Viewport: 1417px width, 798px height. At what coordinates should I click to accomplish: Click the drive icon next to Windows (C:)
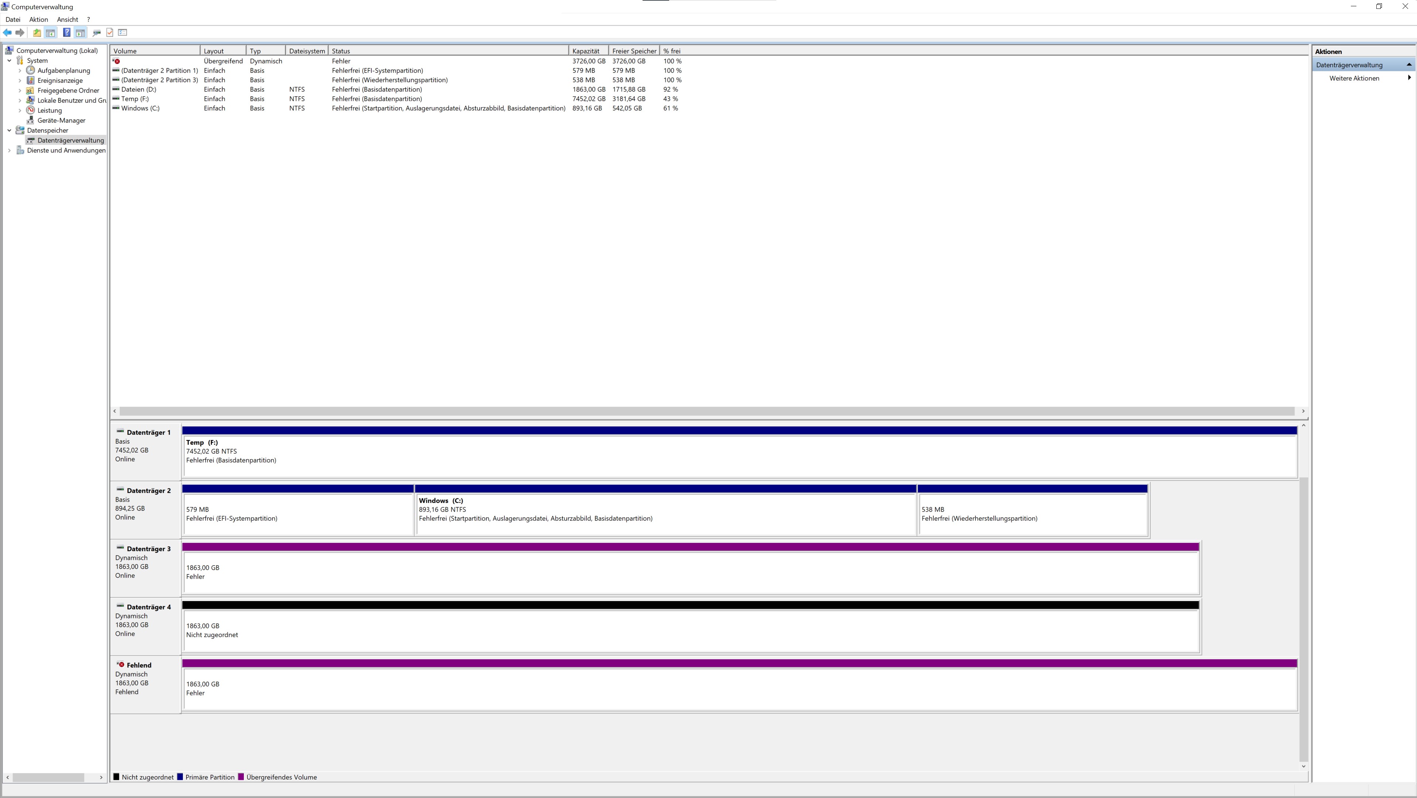(116, 108)
